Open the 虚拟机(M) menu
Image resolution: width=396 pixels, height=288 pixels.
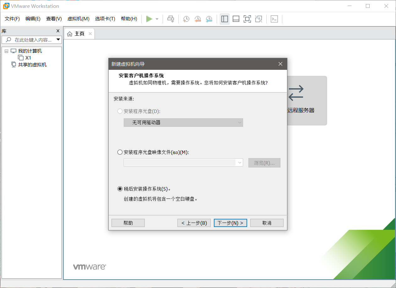click(79, 19)
